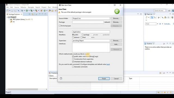Viewport: 174px width, 98px height.
Task: Click the Name input field
Action: (91, 32)
